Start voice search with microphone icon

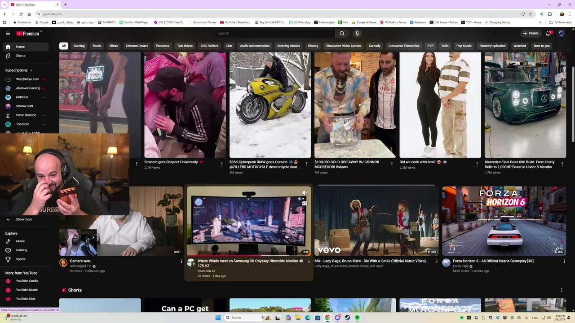(357, 33)
